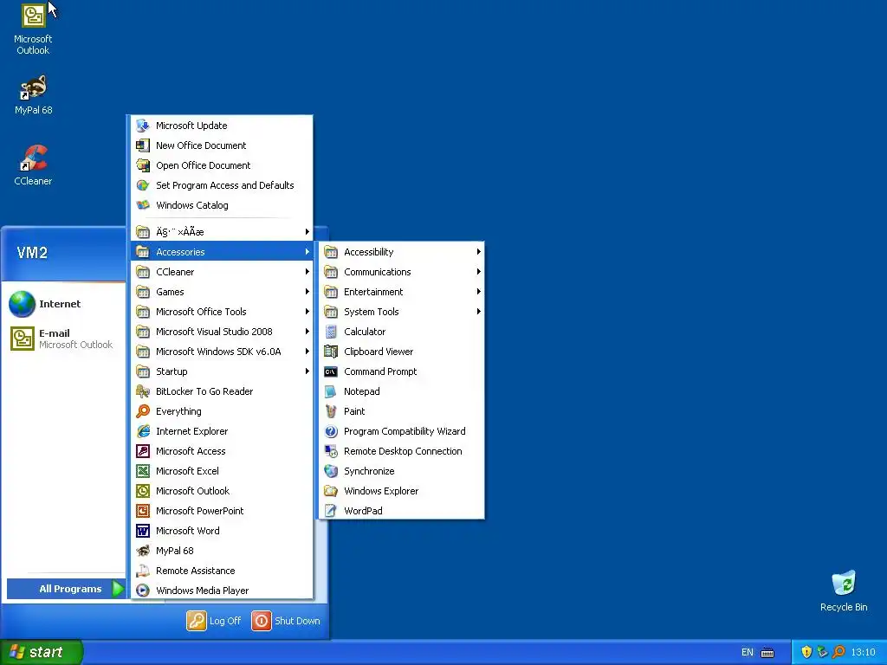
Task: Expand the Communications submenu
Action: [401, 272]
